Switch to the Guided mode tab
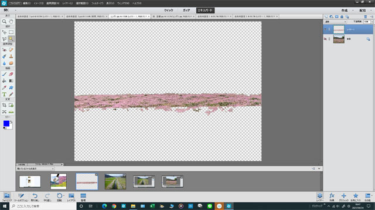Image resolution: width=375 pixels, height=210 pixels. 186,10
